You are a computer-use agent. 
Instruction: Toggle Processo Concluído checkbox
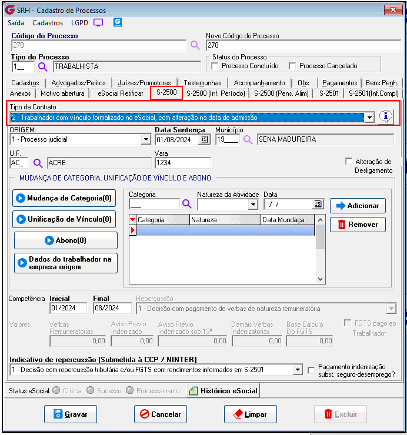[215, 66]
